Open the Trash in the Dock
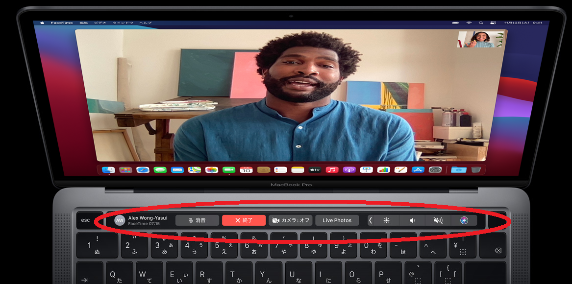This screenshot has width=572, height=284. point(476,170)
